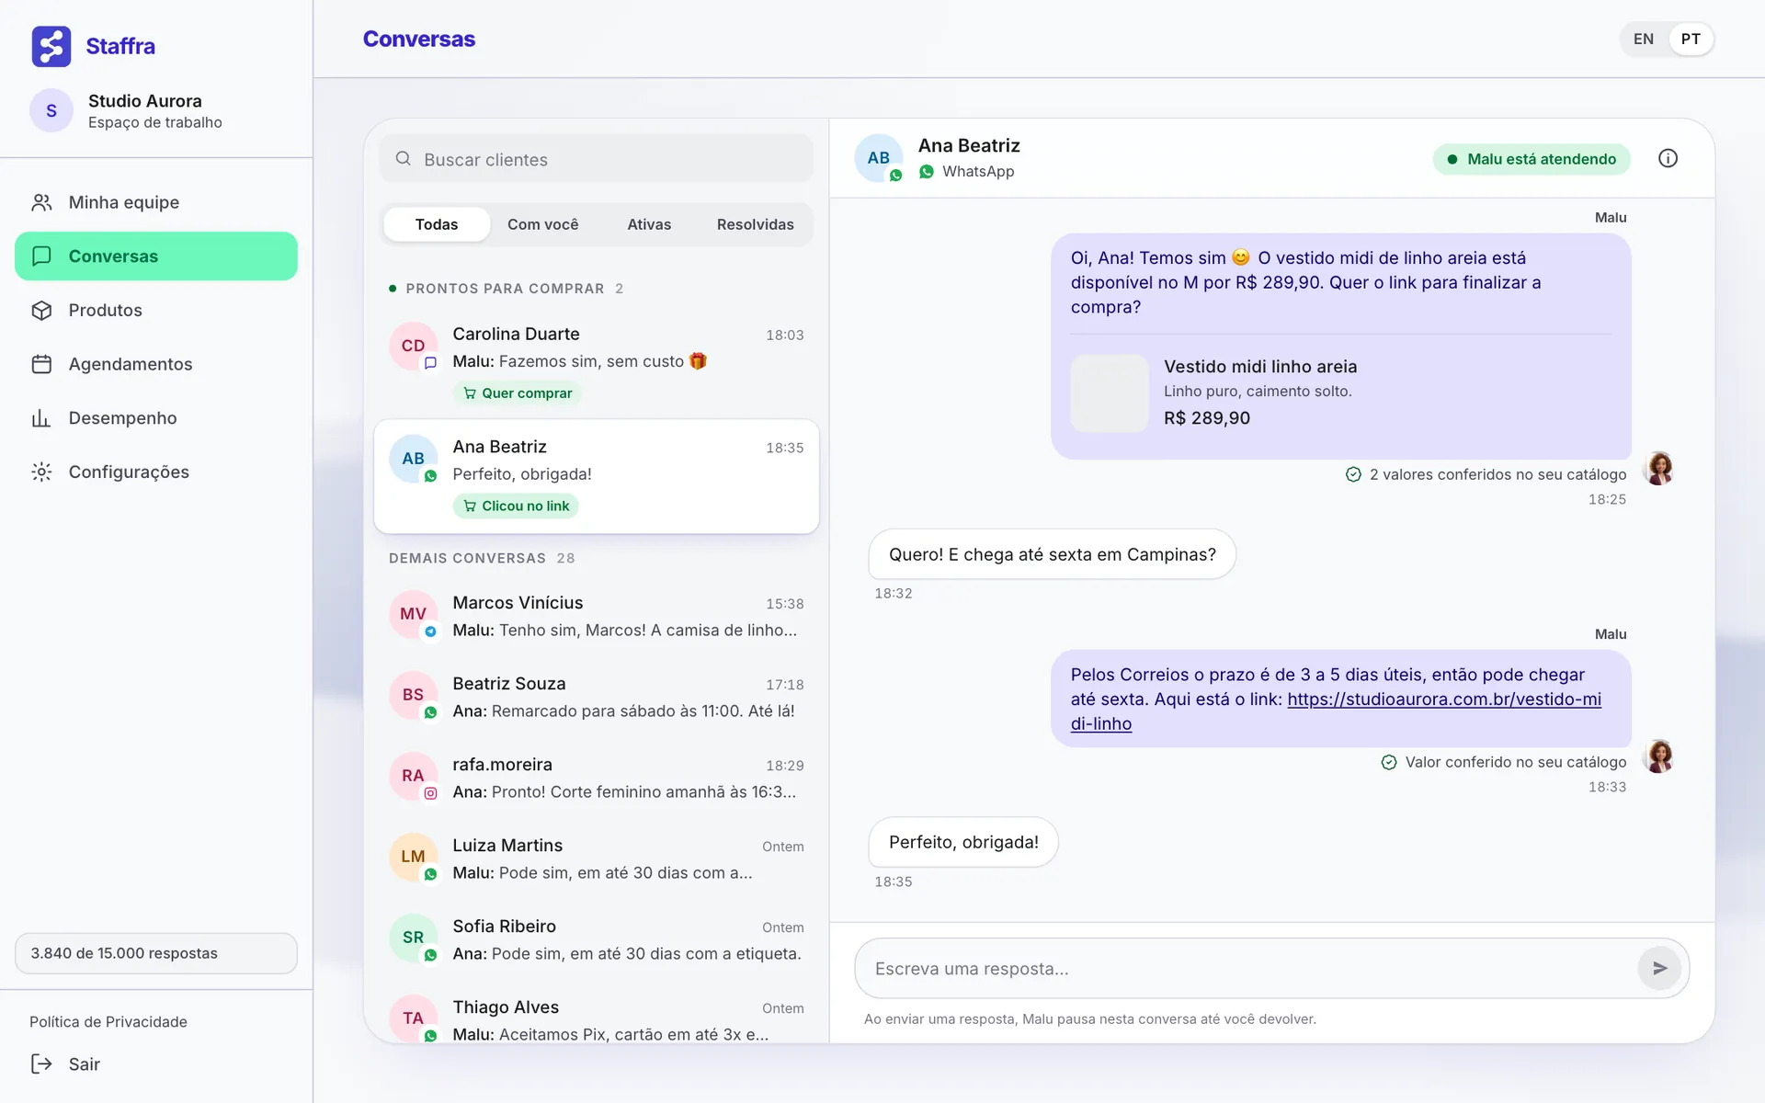The image size is (1765, 1103).
Task: Open Beatriz Souza's conversation
Action: coord(597,697)
